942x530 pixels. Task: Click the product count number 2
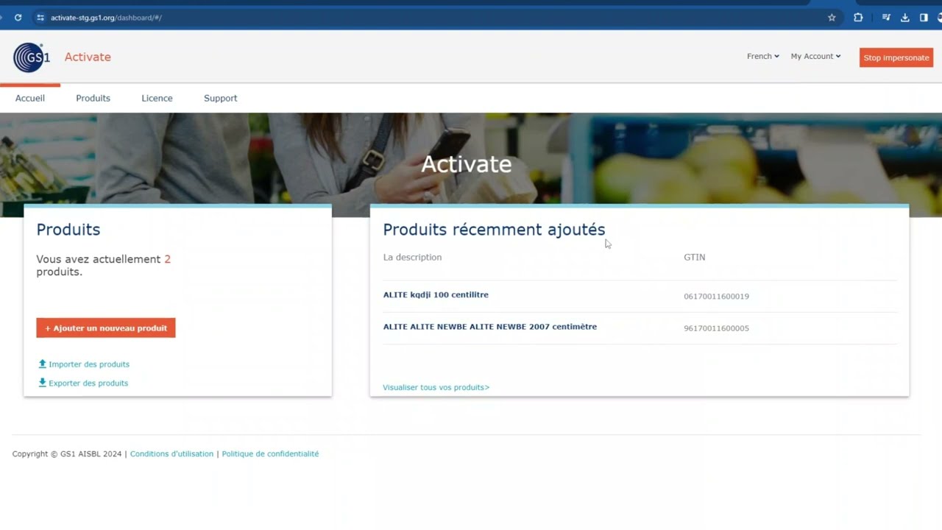168,259
